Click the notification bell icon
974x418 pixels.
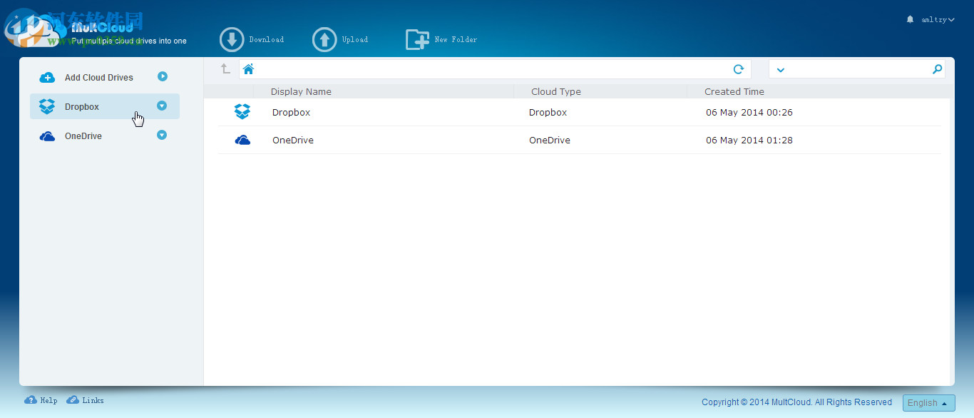point(909,19)
